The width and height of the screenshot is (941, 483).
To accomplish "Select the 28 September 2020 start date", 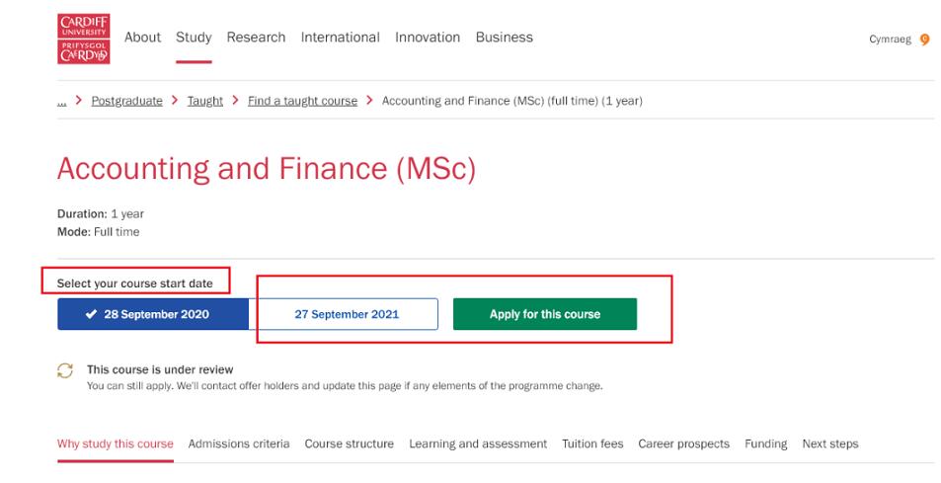I will pyautogui.click(x=153, y=314).
